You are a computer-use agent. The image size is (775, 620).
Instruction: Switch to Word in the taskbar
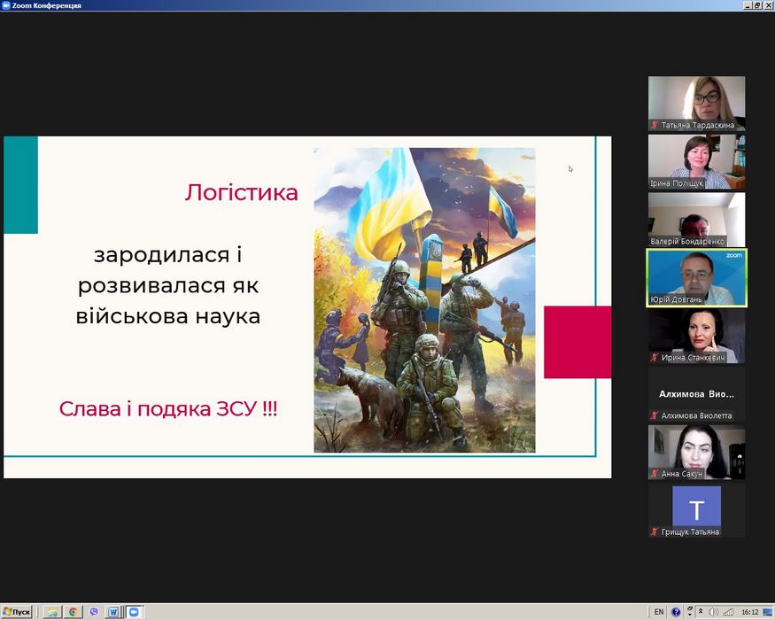[113, 612]
